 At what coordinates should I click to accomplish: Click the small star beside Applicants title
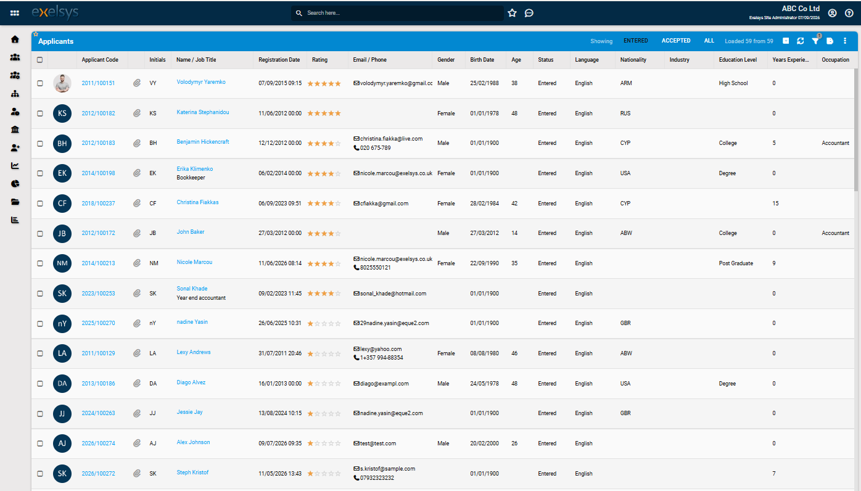point(36,34)
